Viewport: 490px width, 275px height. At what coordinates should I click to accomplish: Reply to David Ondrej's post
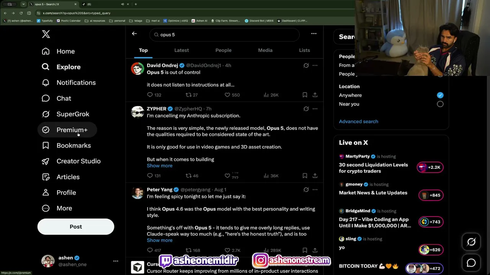point(154,95)
